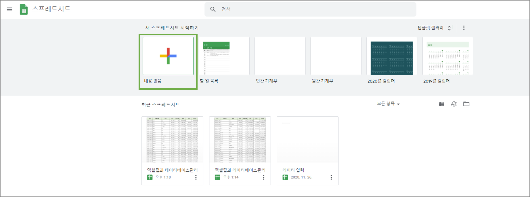The height and width of the screenshot is (197, 530).
Task: Open more options for the 오후 1:18 file
Action: point(196,177)
